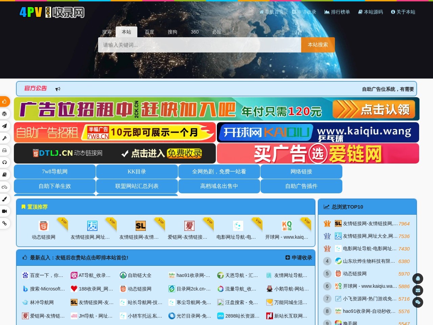Click the 自助下单生效 button
Viewport: 433px width, 325px height.
pos(55,186)
